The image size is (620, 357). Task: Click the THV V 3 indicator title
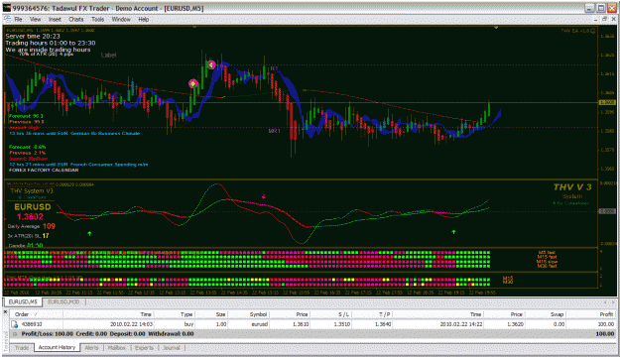pyautogui.click(x=572, y=187)
